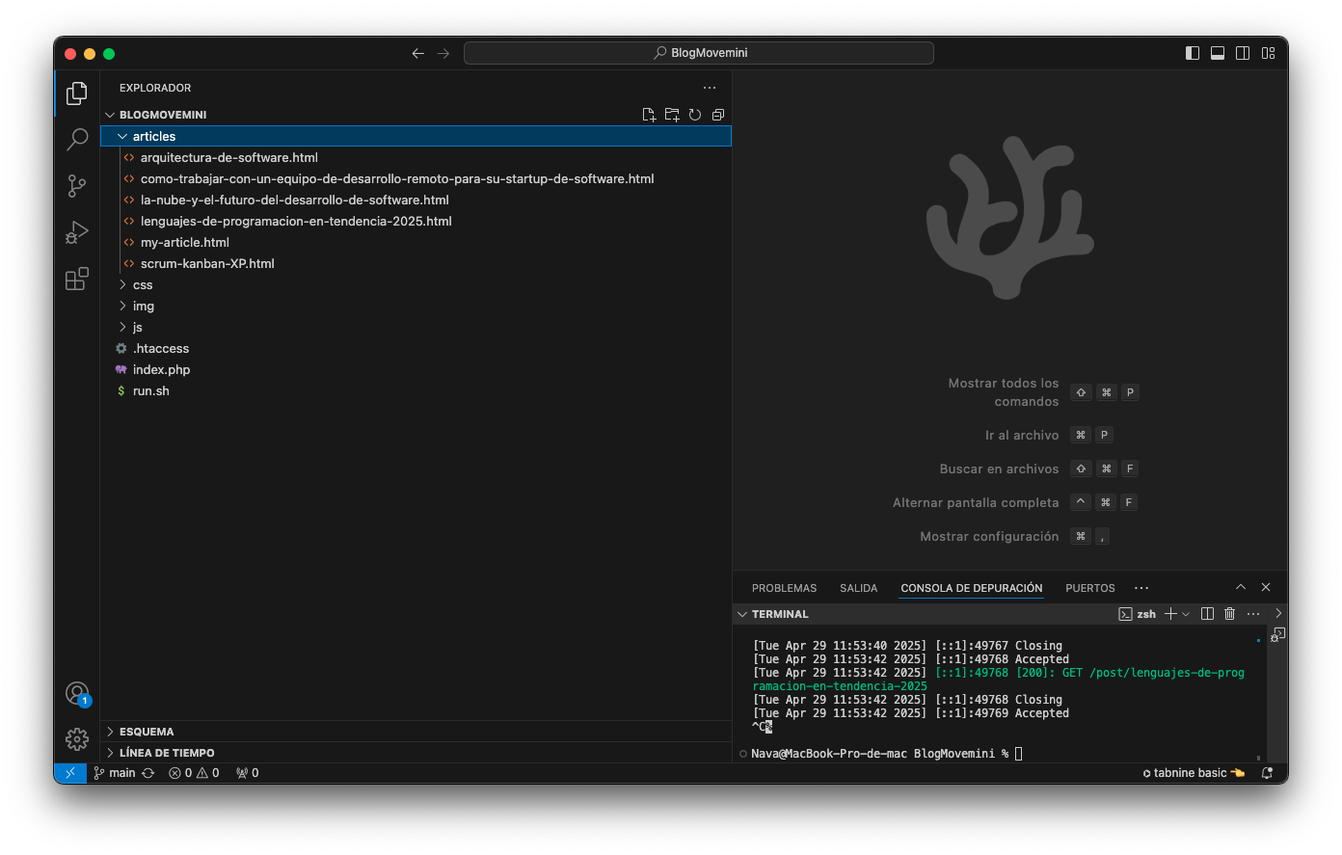This screenshot has width=1342, height=855.
Task: Toggle the bottom panel layout
Action: point(1218,53)
